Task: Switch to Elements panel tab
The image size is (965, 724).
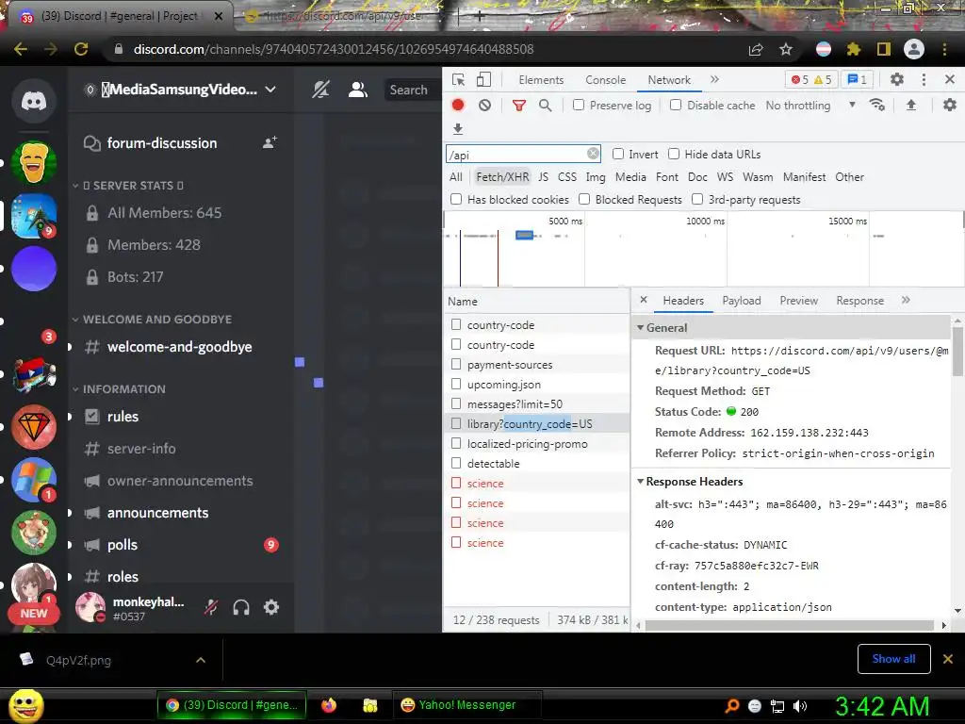Action: [x=541, y=80]
